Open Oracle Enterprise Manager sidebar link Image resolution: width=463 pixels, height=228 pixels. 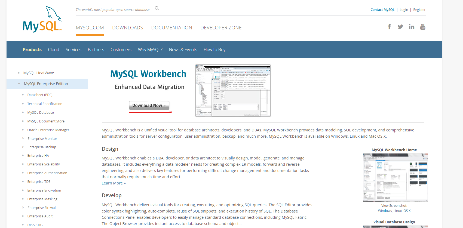click(x=48, y=130)
